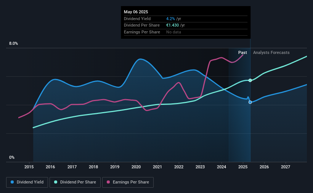
Task: Click the 2015 x-axis label
Action: click(x=29, y=167)
